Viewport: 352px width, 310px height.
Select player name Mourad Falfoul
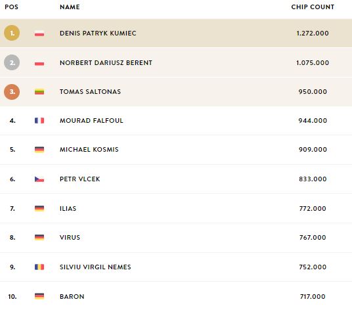point(91,121)
